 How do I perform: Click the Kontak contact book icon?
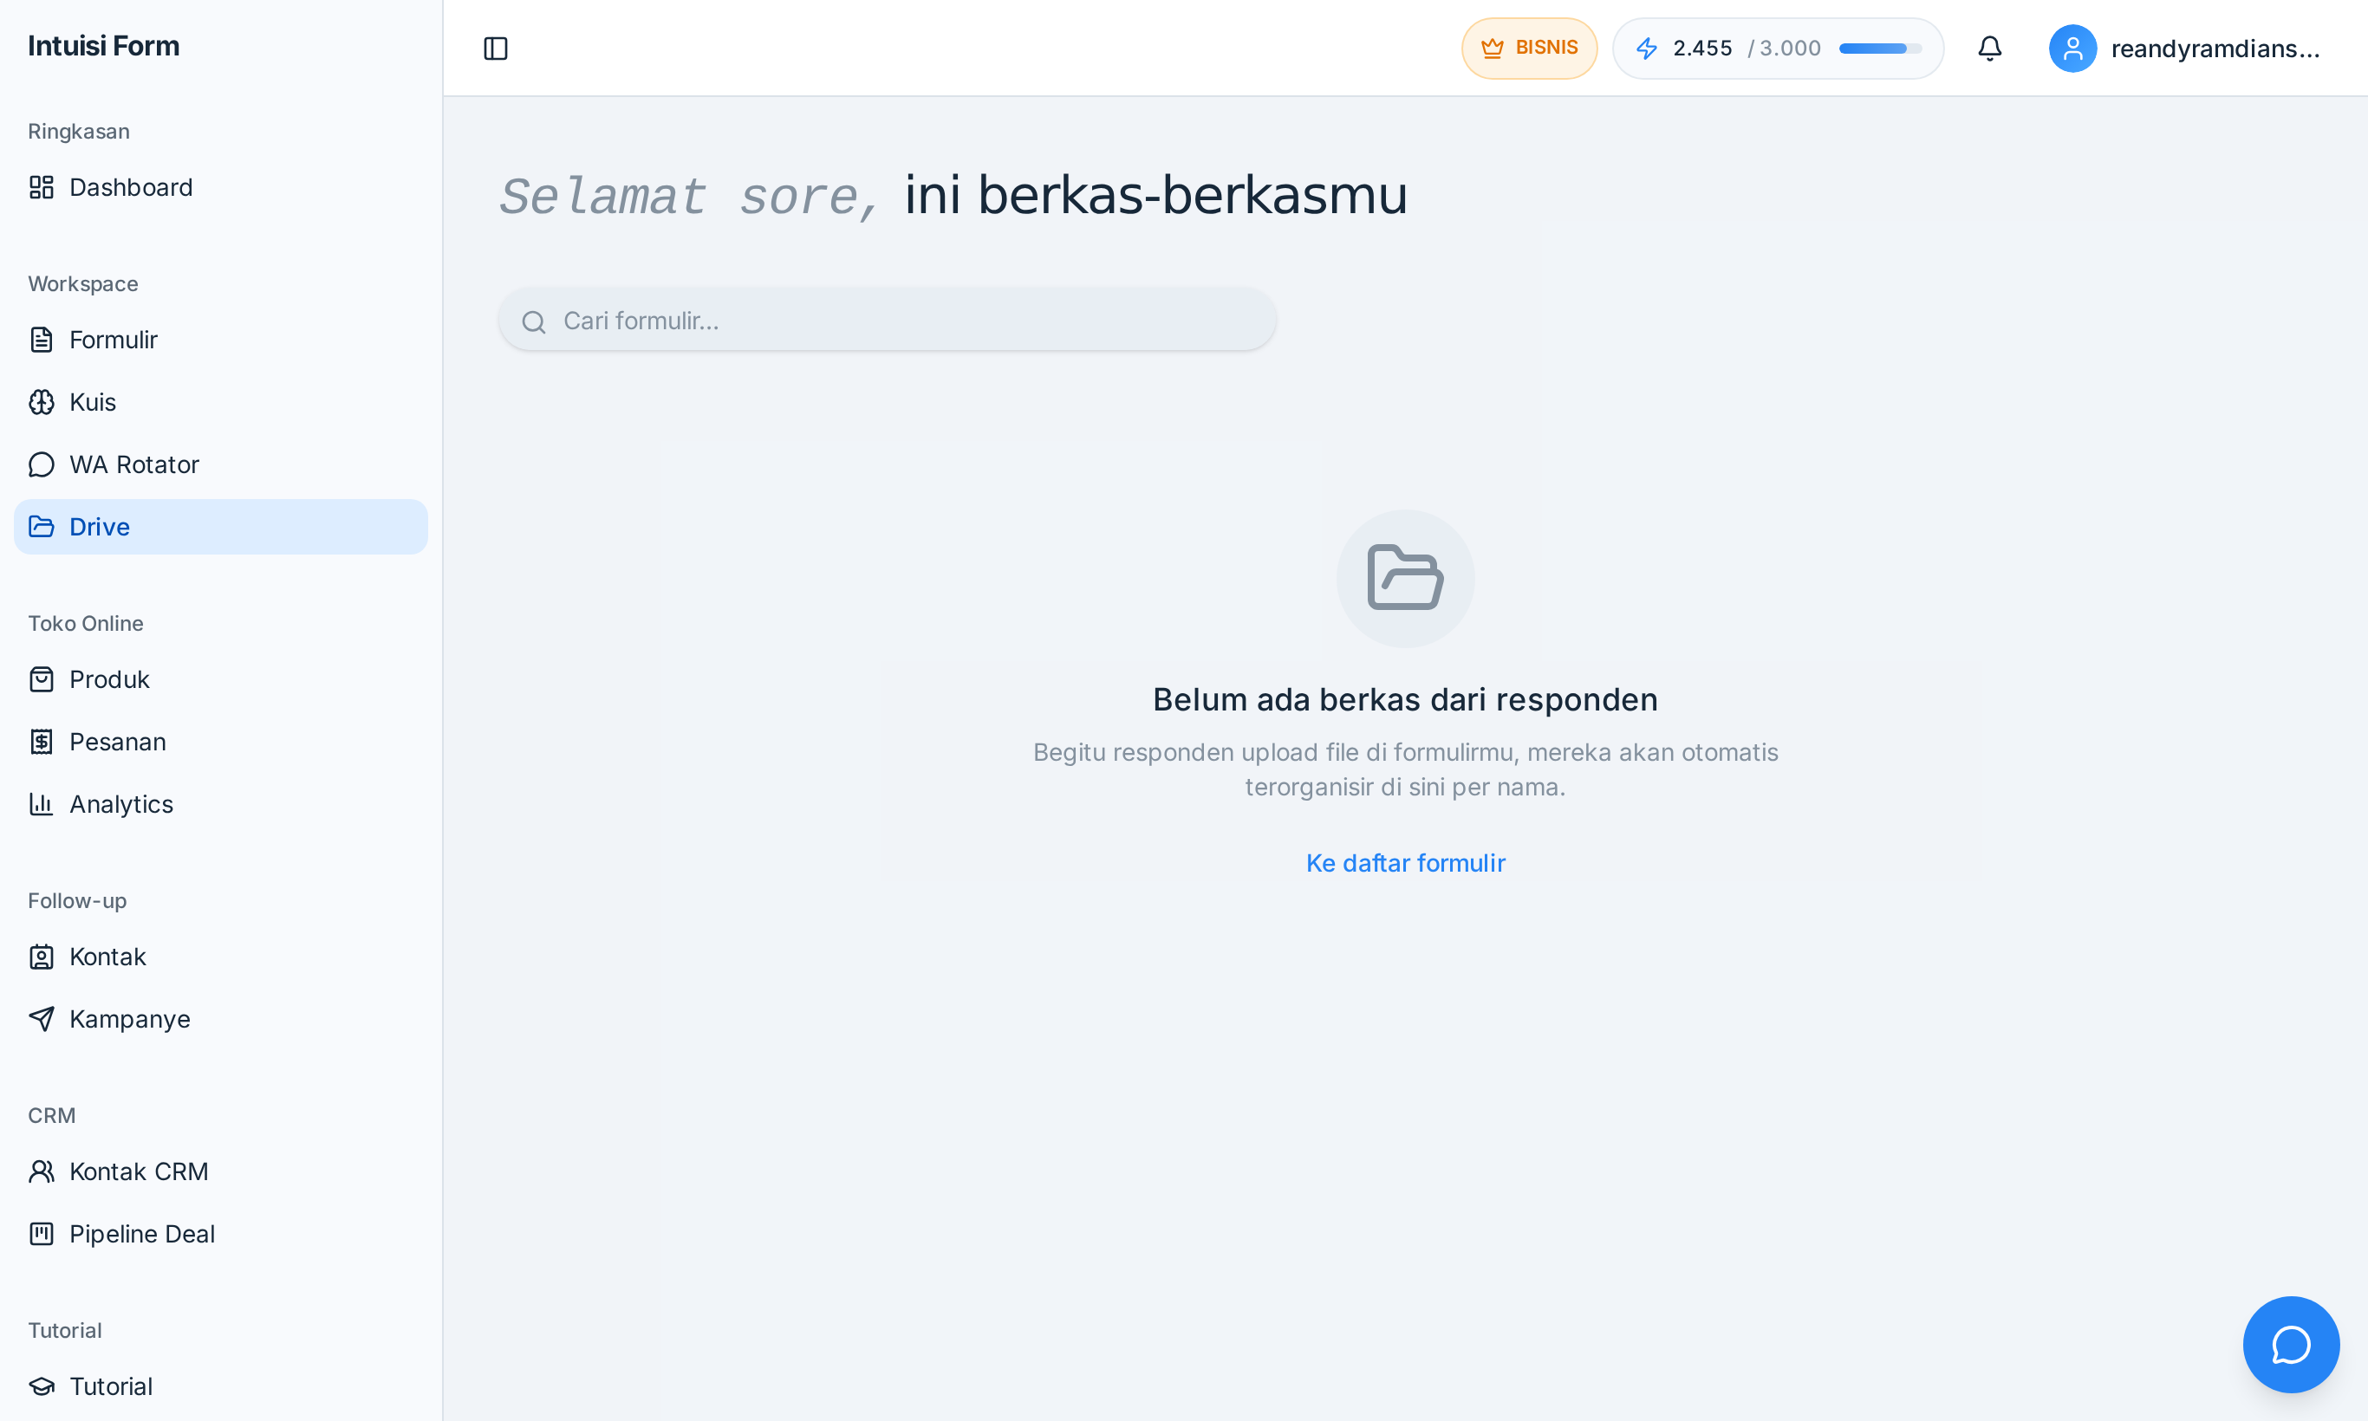(42, 957)
